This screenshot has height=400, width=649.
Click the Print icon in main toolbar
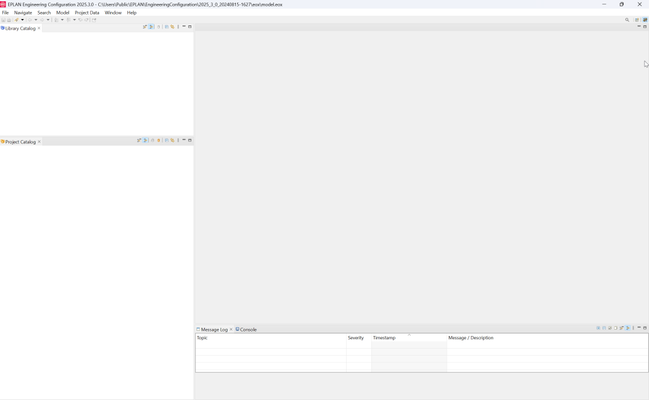click(x=9, y=20)
